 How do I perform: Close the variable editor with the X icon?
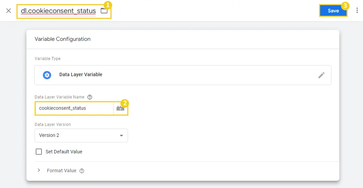(9, 11)
